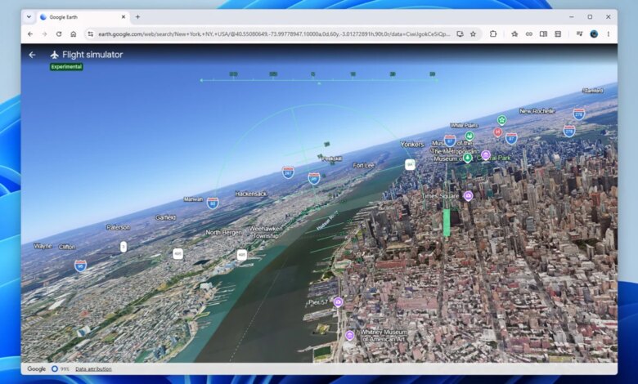Click the route 3 marker near Clifton
638x384 pixels.
point(124,247)
